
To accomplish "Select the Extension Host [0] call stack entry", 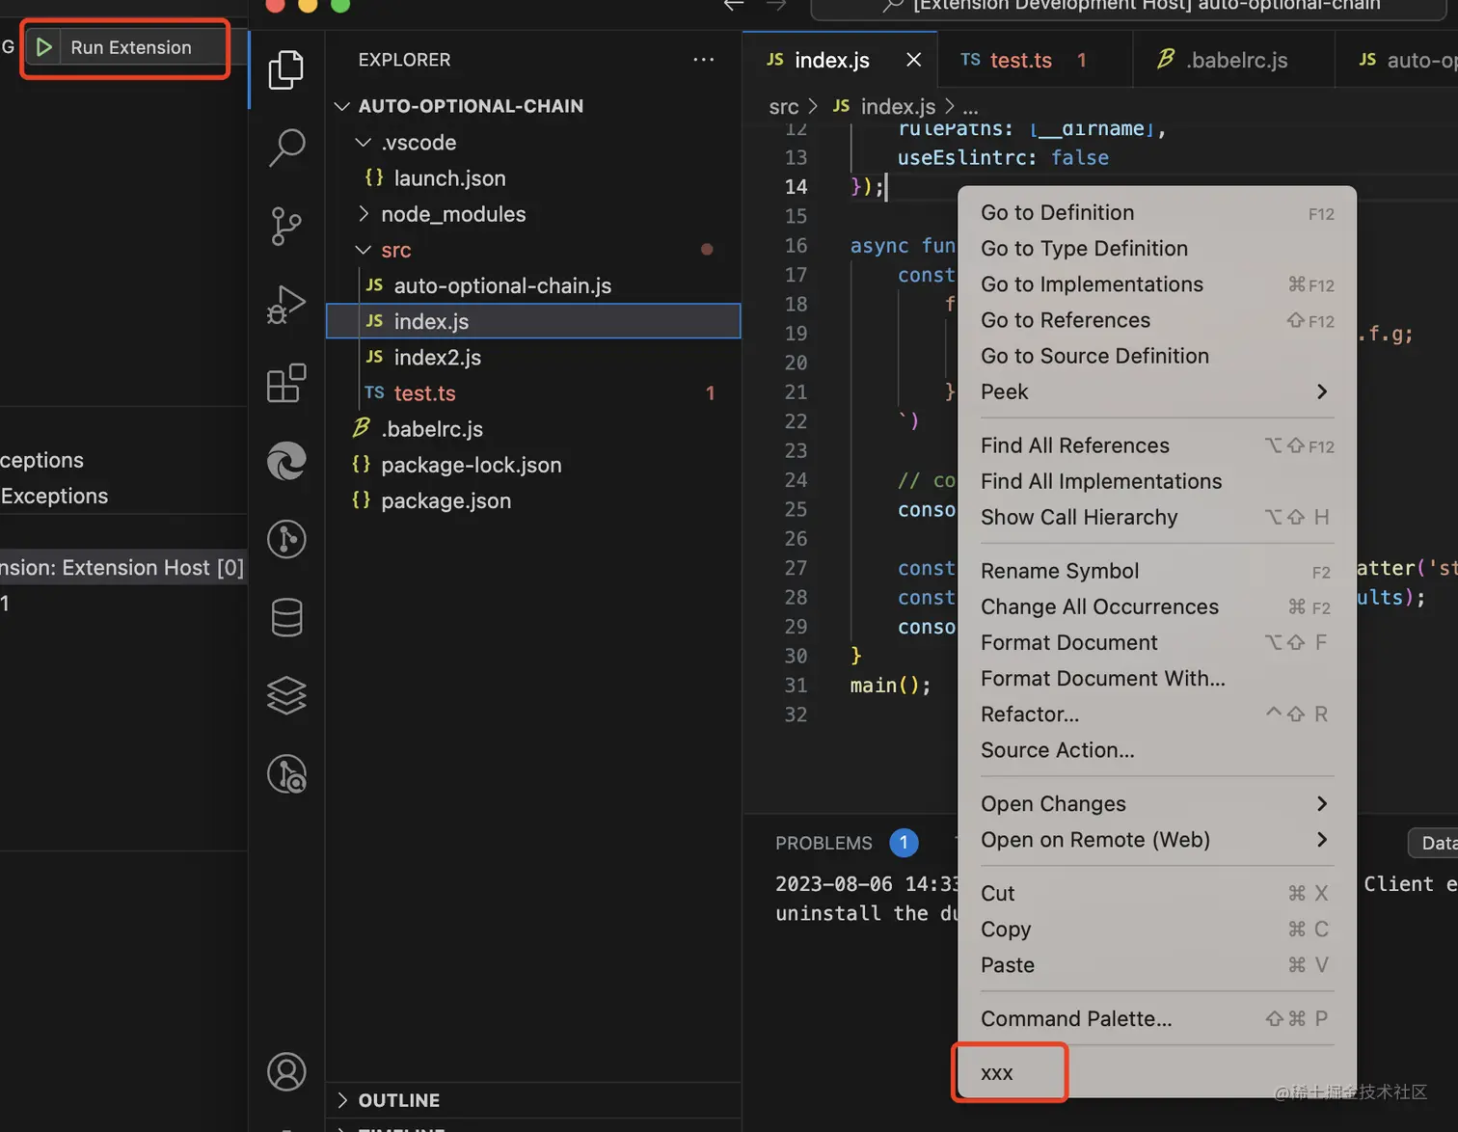I will point(123,568).
